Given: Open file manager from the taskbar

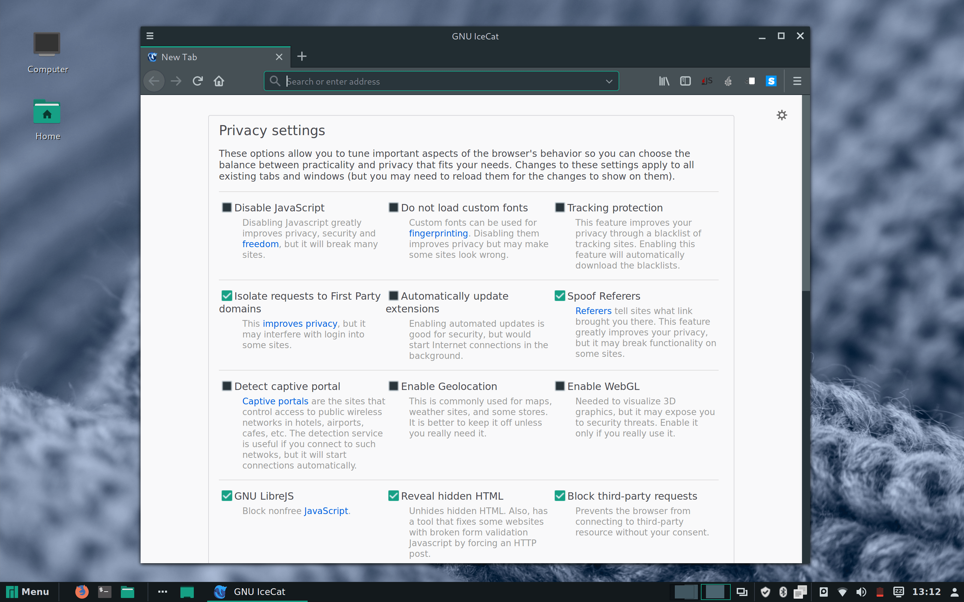Looking at the screenshot, I should pyautogui.click(x=128, y=592).
